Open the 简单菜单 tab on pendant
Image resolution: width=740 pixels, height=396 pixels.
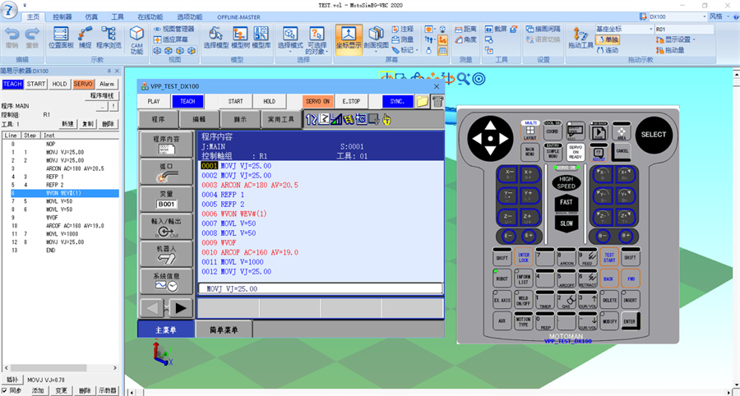point(224,330)
